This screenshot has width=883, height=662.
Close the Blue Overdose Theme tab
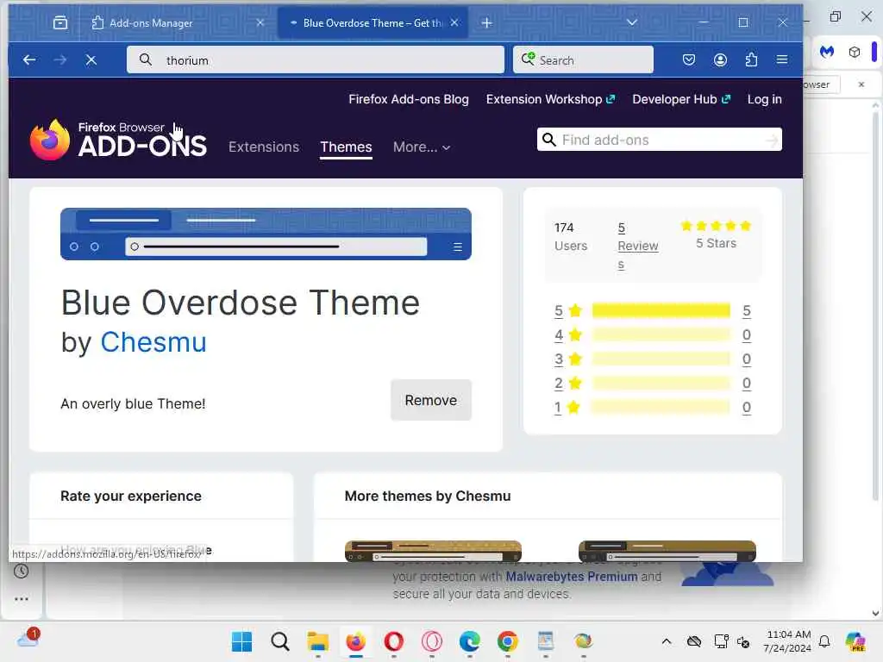click(454, 22)
